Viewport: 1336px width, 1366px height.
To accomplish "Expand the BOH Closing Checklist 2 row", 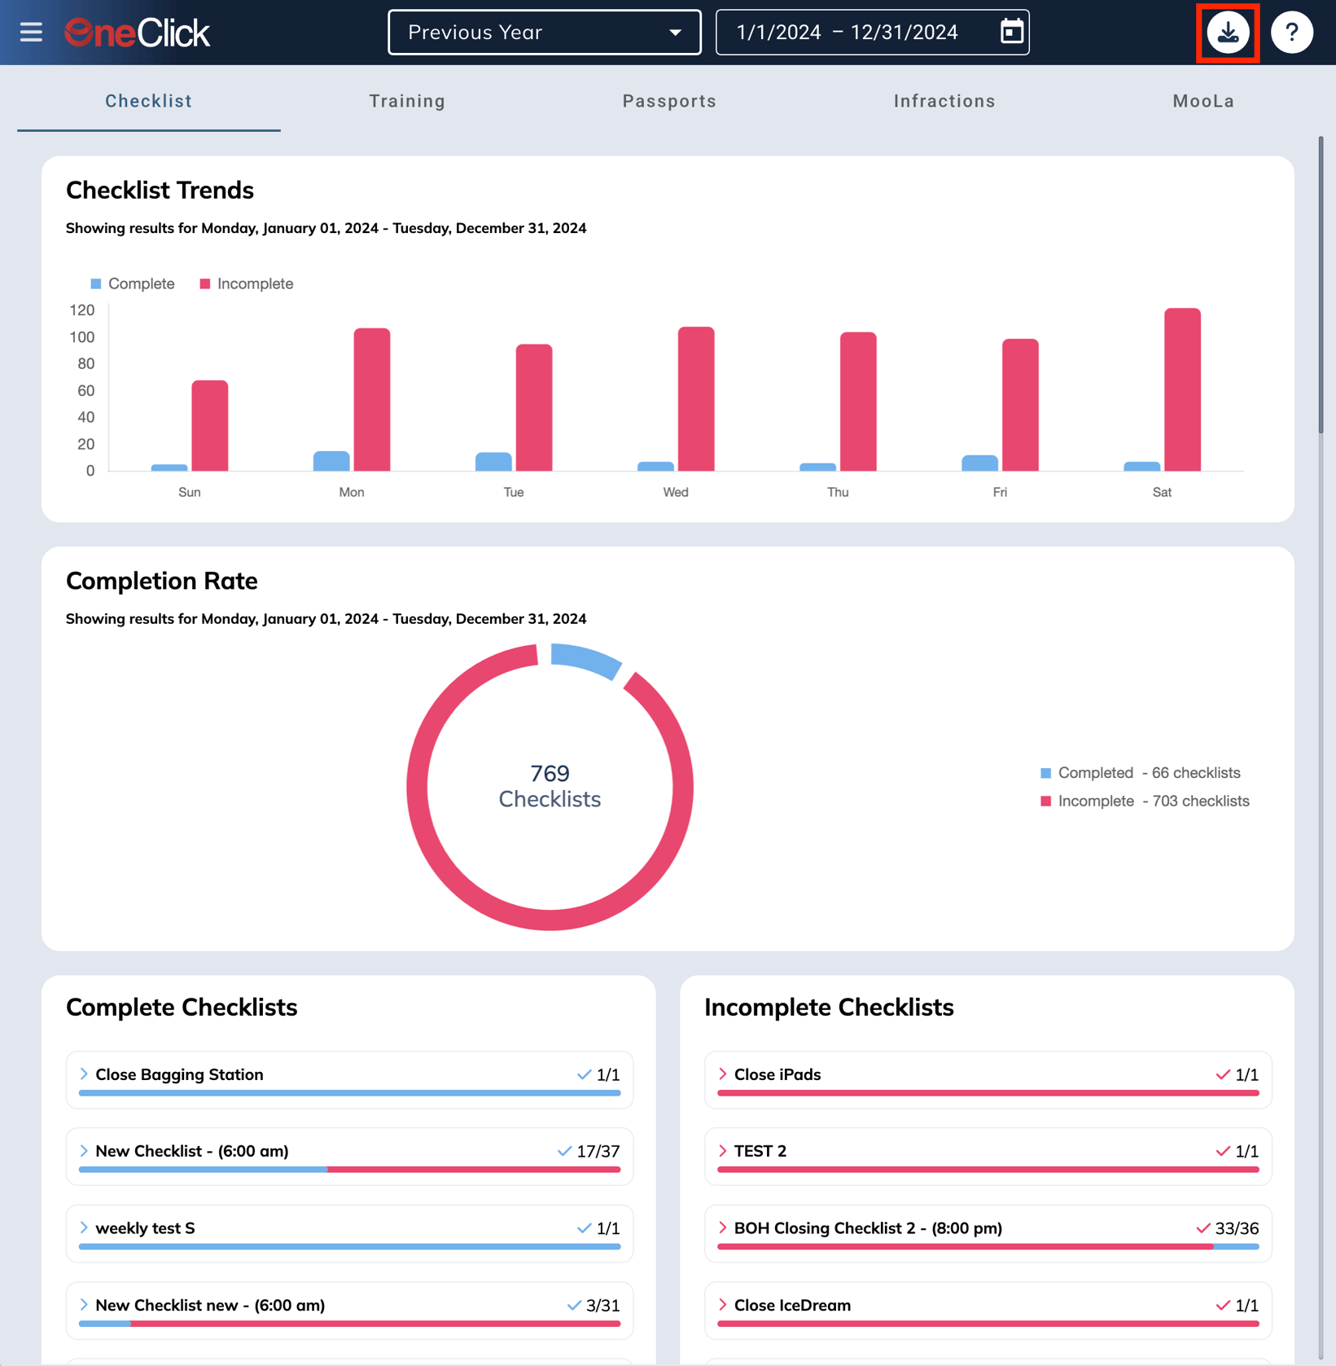I will (x=722, y=1228).
